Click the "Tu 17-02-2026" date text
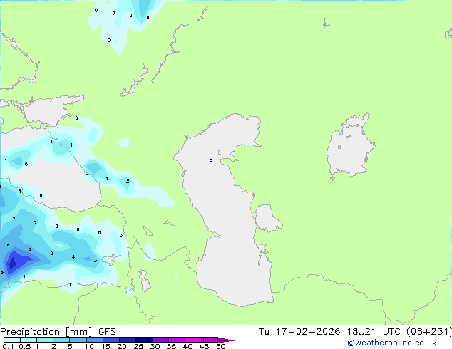The height and width of the screenshot is (349, 452). click(299, 332)
